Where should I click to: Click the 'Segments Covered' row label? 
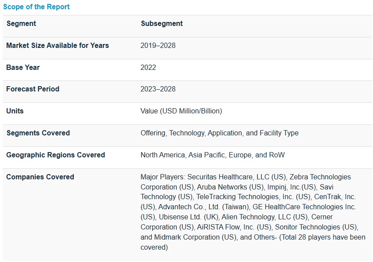38,133
